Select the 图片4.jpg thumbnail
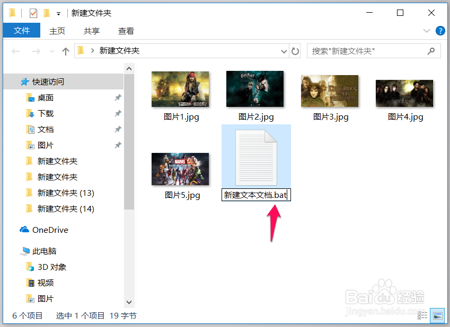The image size is (450, 327). (404, 94)
